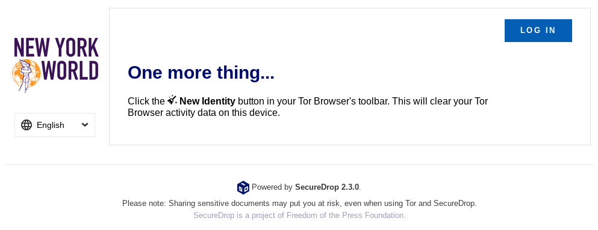Click the Please note risk warning sentence

click(299, 204)
